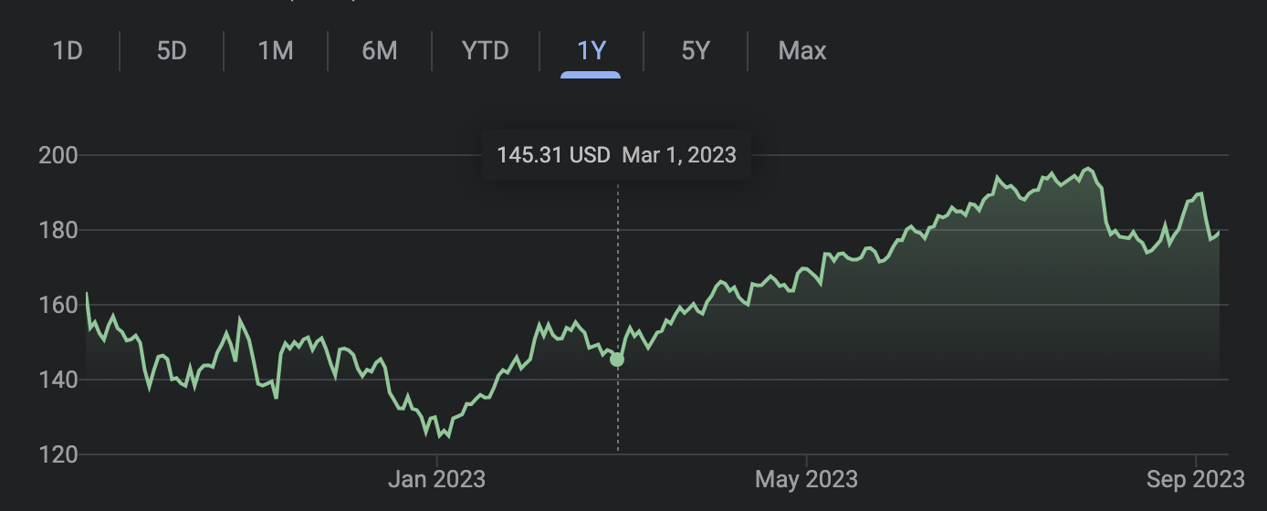Click the May 2023 axis label
Screen dimensions: 1267x511
click(x=807, y=478)
